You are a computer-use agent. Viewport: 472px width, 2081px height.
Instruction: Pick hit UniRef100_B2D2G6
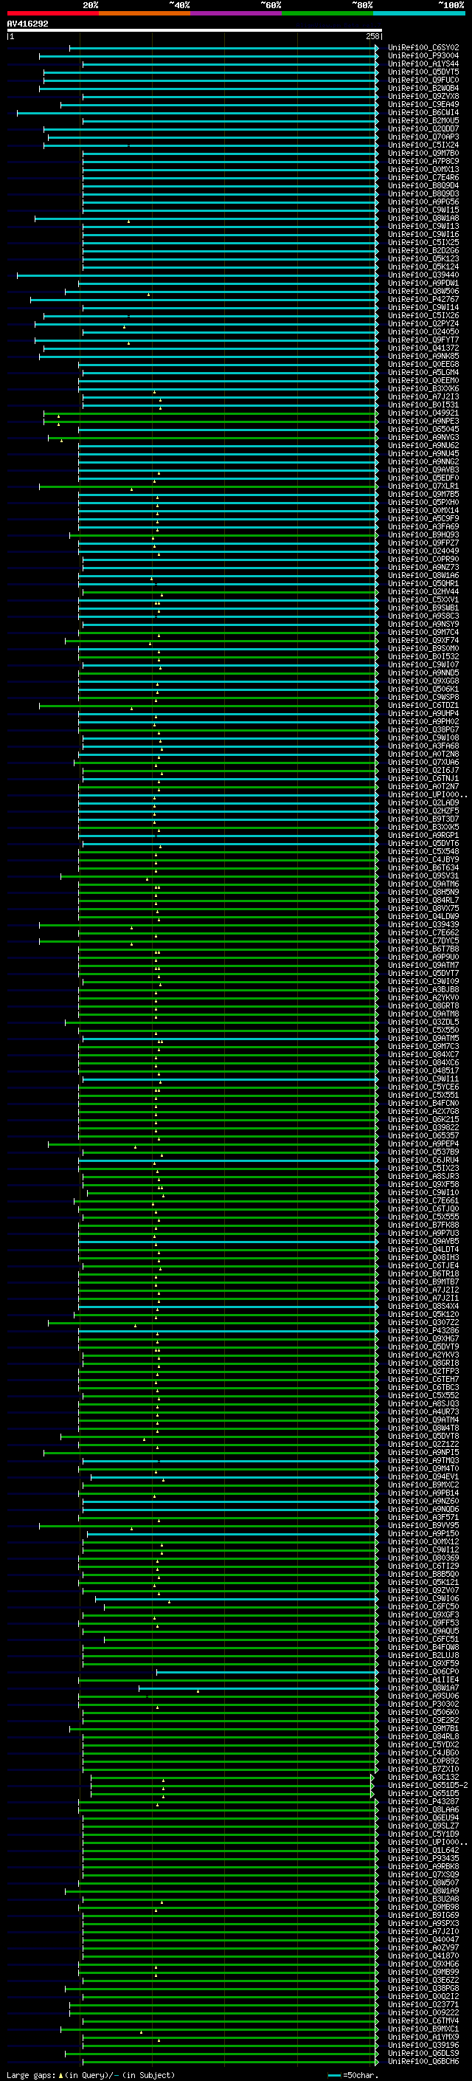423,250
